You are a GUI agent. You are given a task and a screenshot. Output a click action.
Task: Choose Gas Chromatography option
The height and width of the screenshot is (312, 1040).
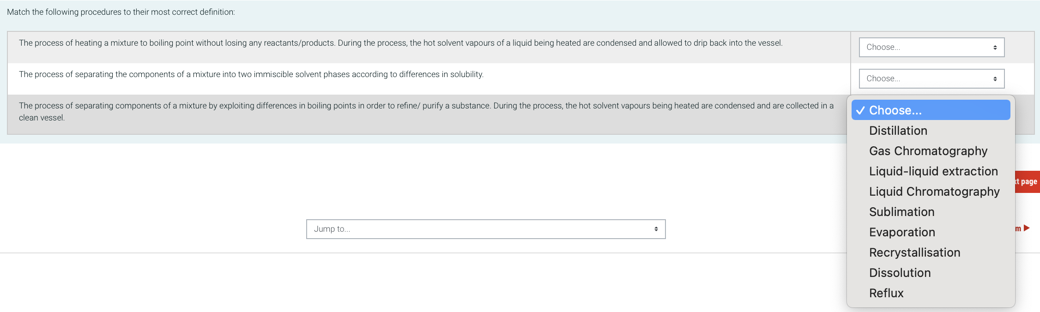928,151
